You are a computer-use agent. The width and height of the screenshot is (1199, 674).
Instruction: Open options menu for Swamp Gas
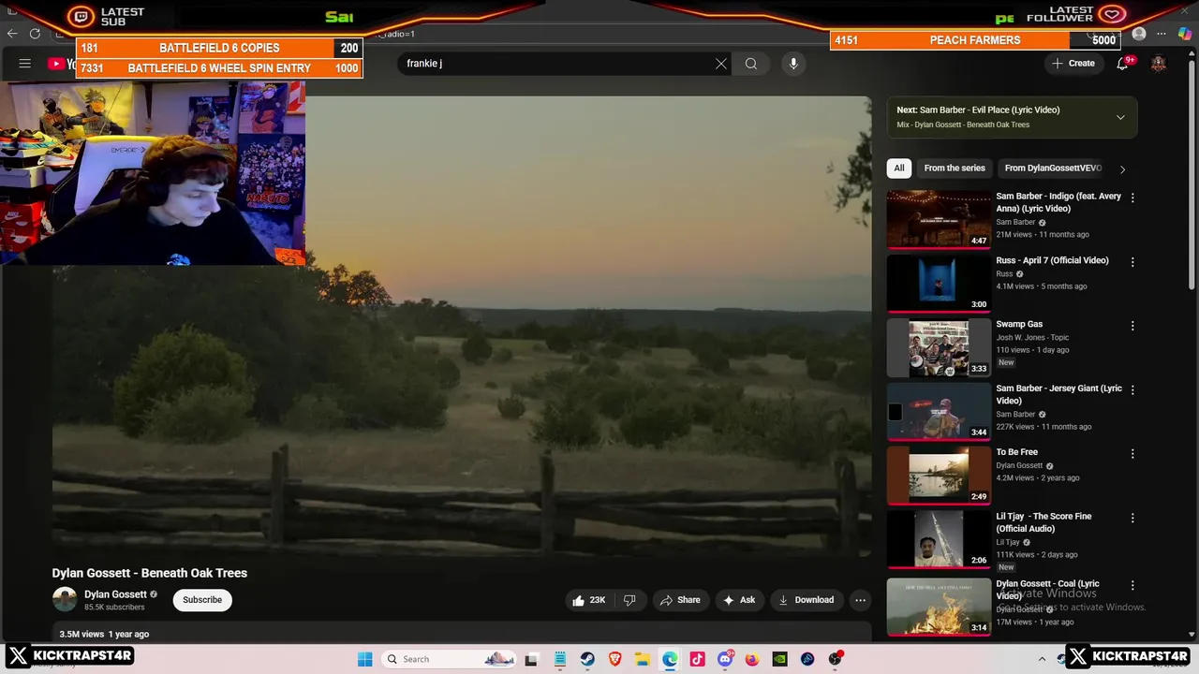(1132, 326)
